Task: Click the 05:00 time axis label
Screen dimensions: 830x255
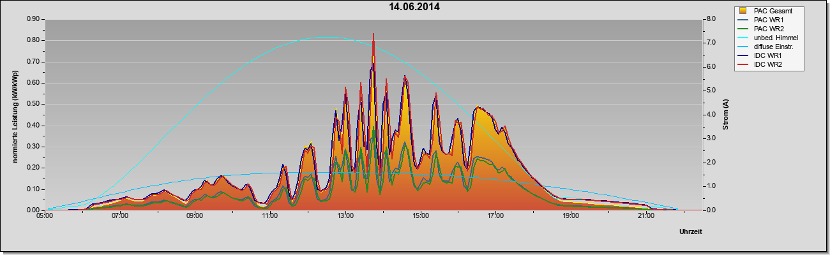Action: click(x=45, y=216)
